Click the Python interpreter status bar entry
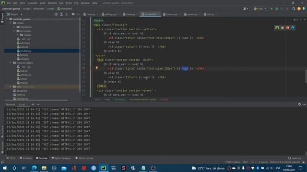 tap(285, 162)
